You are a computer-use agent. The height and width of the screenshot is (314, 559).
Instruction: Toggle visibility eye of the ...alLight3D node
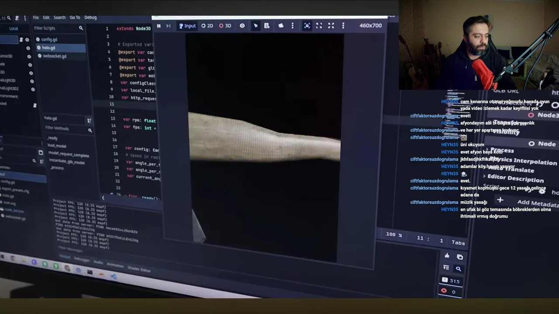[x=31, y=81]
